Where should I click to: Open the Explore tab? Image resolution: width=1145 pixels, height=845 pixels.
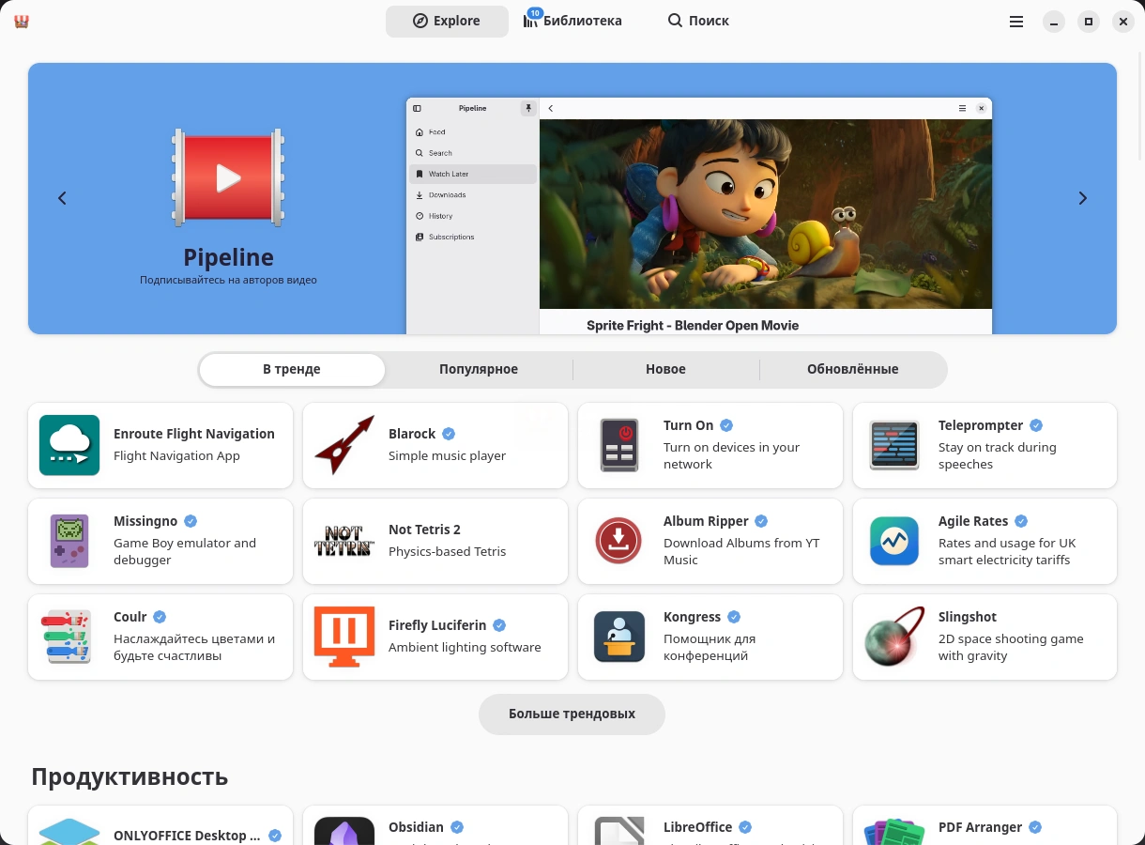pyautogui.click(x=447, y=21)
